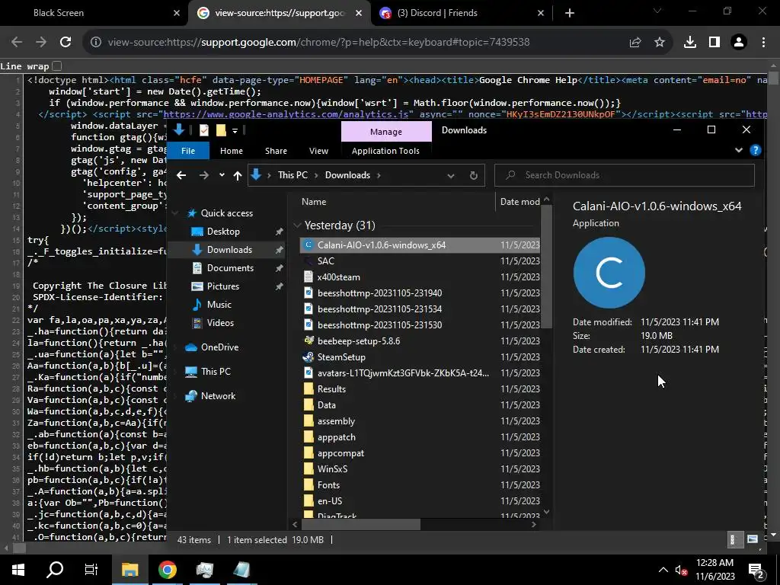Select Network in the navigation pane
Viewport: 780px width, 585px height.
(x=218, y=396)
